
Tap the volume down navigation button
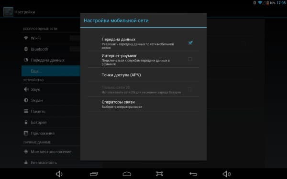pos(59,174)
